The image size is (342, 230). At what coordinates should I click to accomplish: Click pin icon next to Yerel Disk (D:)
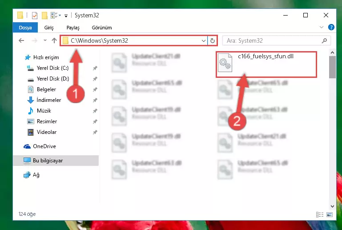click(x=95, y=79)
